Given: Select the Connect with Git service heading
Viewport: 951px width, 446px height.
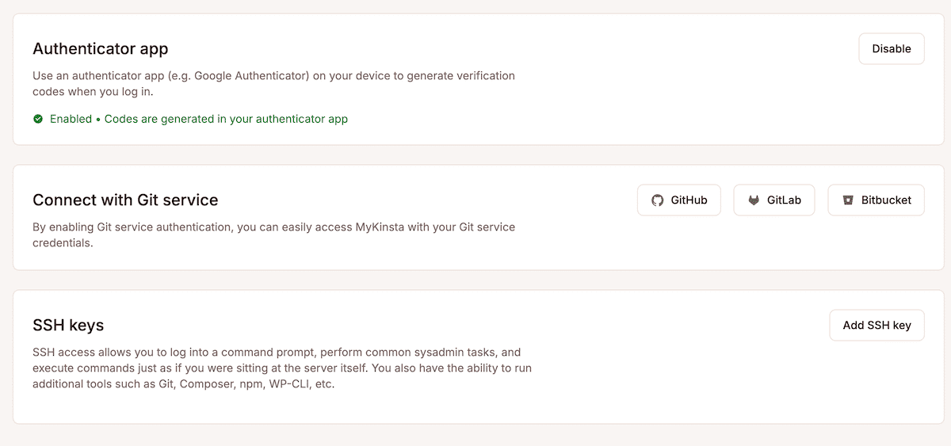Looking at the screenshot, I should click(x=125, y=200).
